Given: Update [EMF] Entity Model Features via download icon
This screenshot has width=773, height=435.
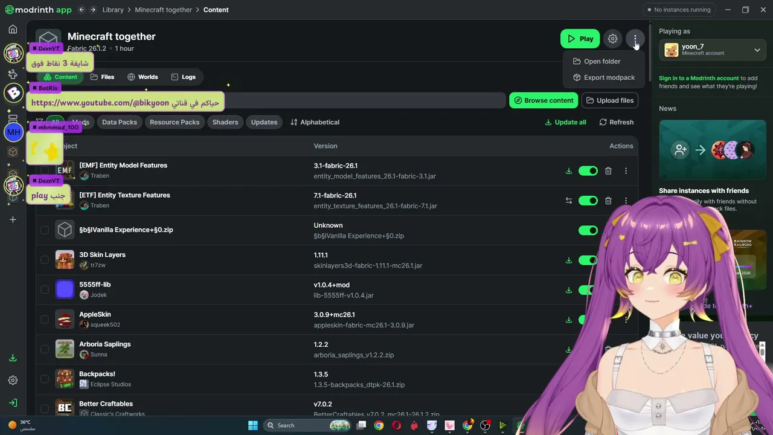Looking at the screenshot, I should pos(568,171).
